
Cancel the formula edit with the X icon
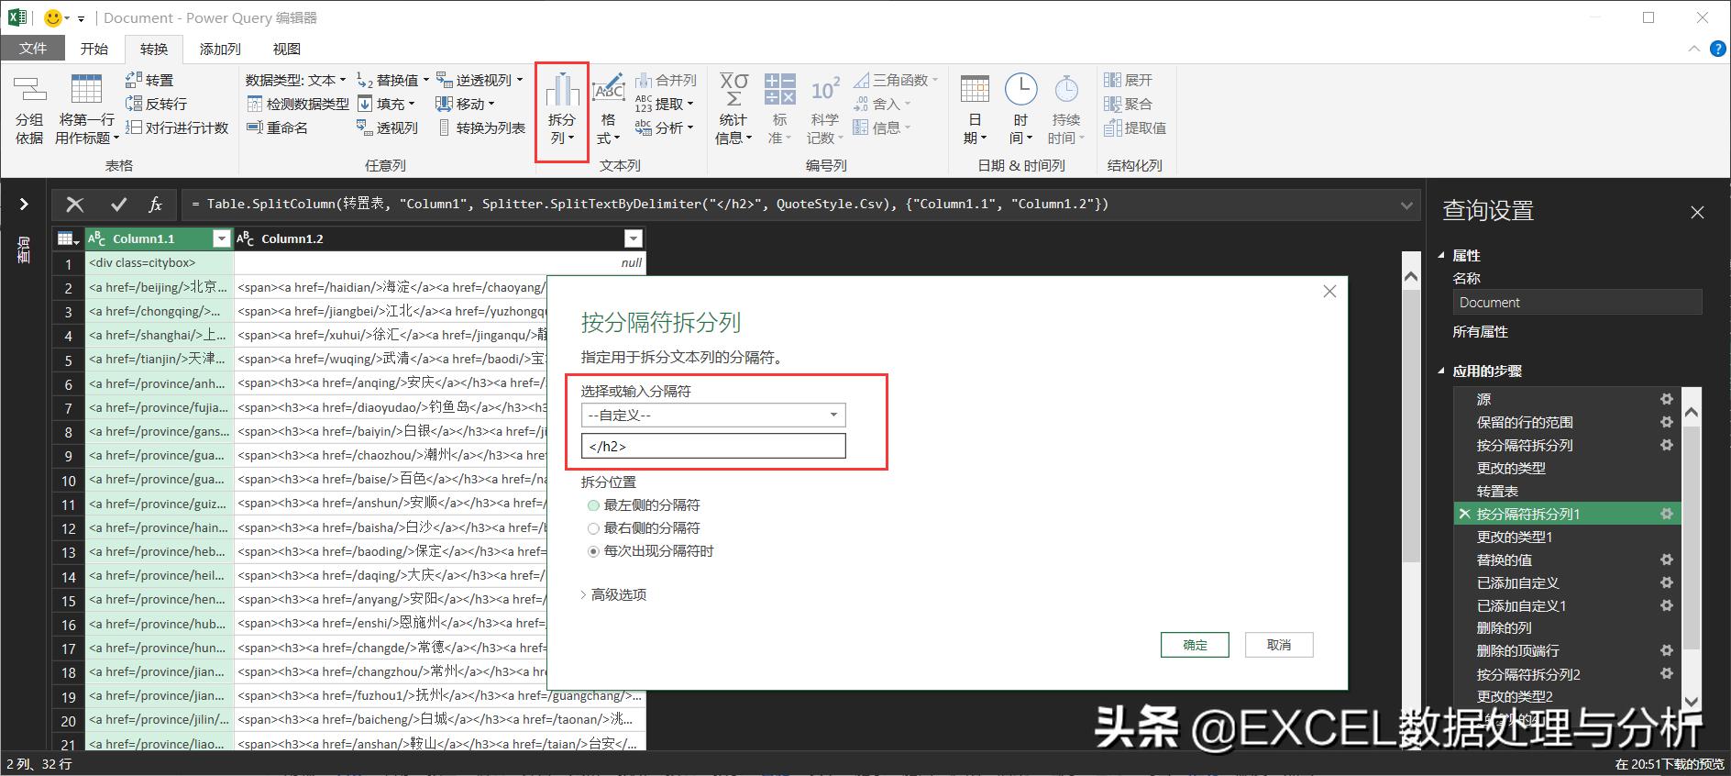pos(75,205)
